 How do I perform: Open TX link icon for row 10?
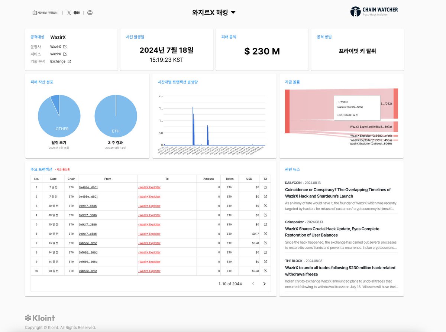[265, 271]
